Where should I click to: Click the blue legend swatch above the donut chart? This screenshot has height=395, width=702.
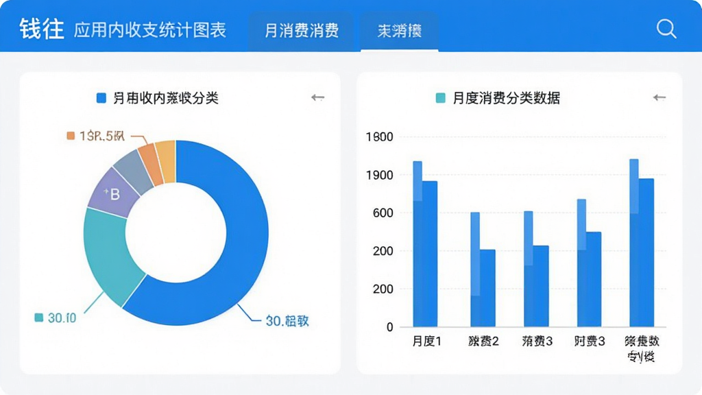(x=101, y=98)
